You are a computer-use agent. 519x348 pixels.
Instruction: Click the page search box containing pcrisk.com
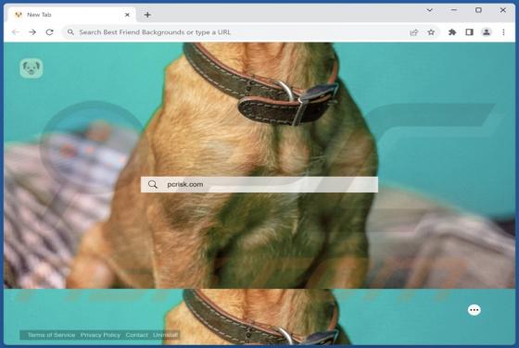click(259, 184)
